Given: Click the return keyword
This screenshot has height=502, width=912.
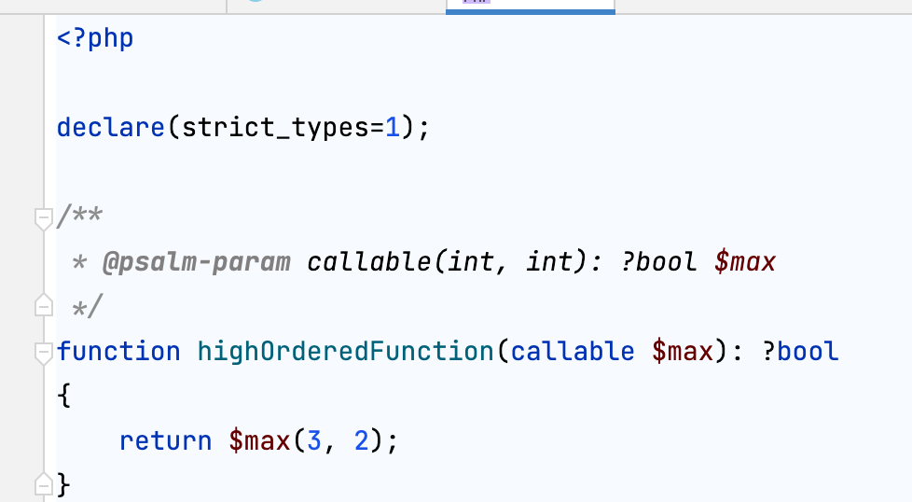Looking at the screenshot, I should click(166, 439).
